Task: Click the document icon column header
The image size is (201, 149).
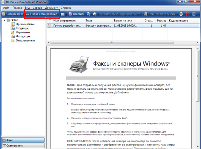Action: [x=49, y=21]
